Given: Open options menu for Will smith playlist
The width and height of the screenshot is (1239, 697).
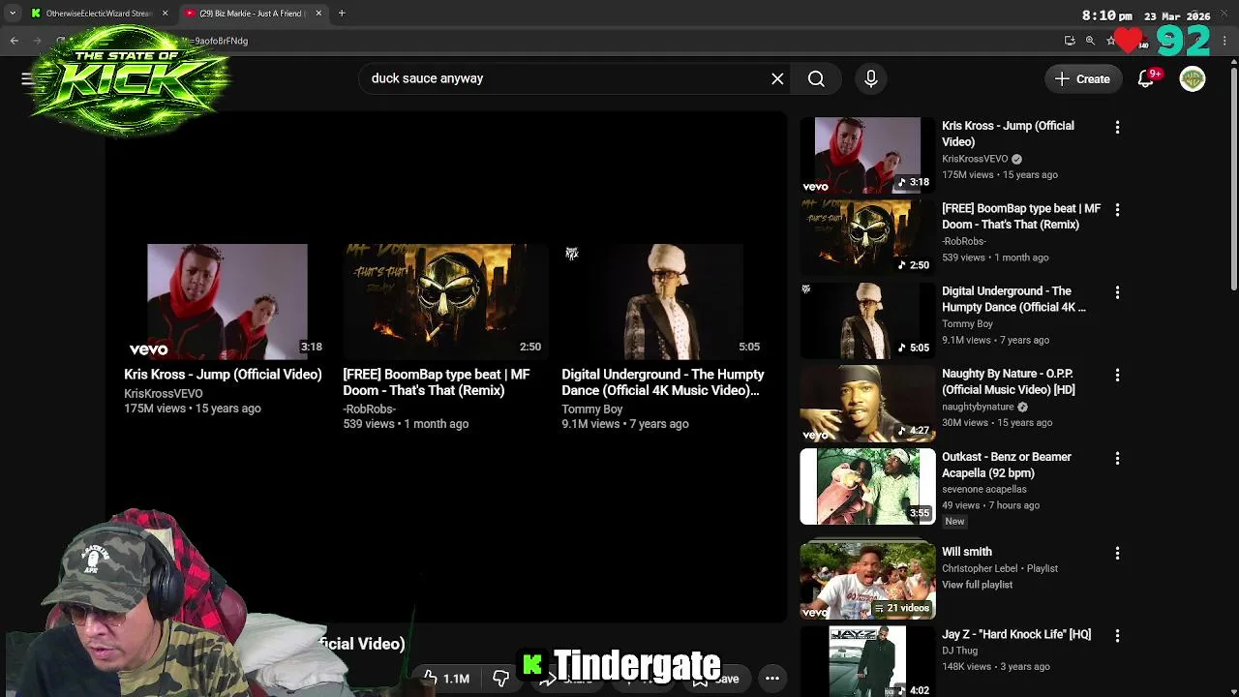Looking at the screenshot, I should 1117,553.
